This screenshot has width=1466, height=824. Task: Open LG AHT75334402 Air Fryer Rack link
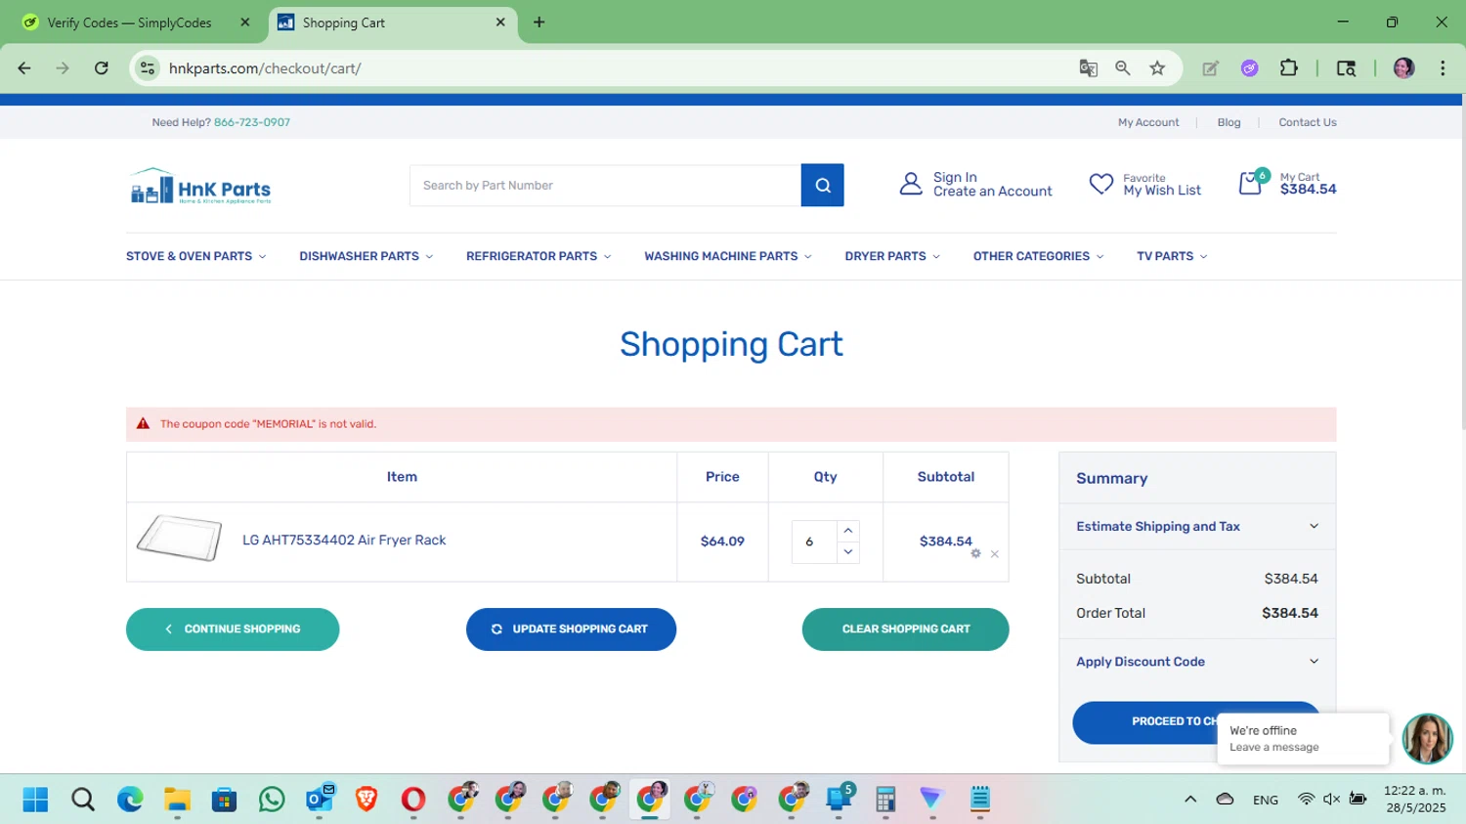(344, 540)
